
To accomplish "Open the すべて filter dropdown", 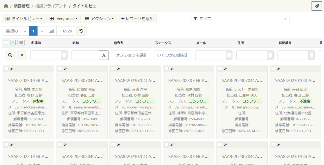I will (240, 19).
